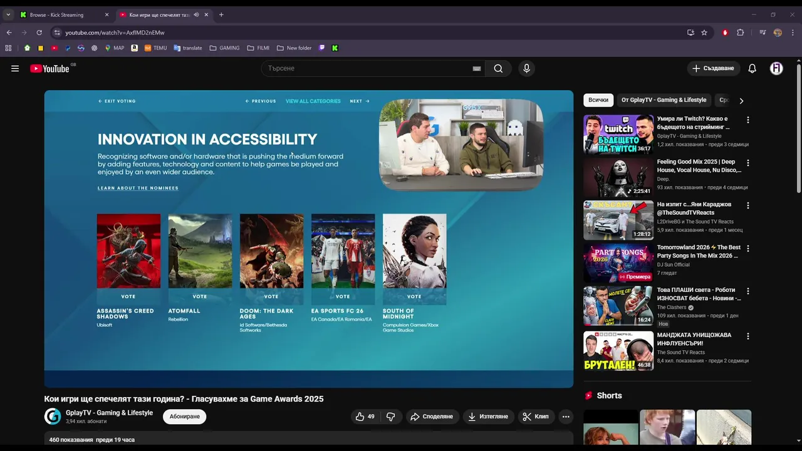Viewport: 802px width, 451px height.
Task: Open the Feeling Good Mix 2025 thumbnail
Action: coord(618,177)
